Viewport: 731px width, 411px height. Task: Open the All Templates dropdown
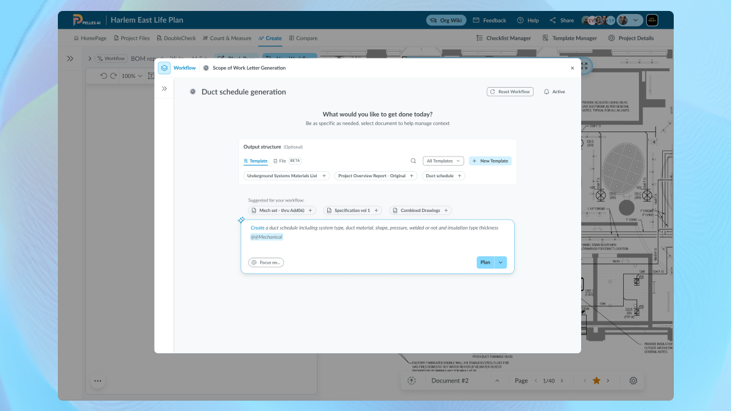pos(443,161)
